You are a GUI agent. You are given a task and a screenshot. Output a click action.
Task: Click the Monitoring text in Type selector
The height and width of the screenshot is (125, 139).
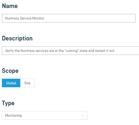coord(13,115)
